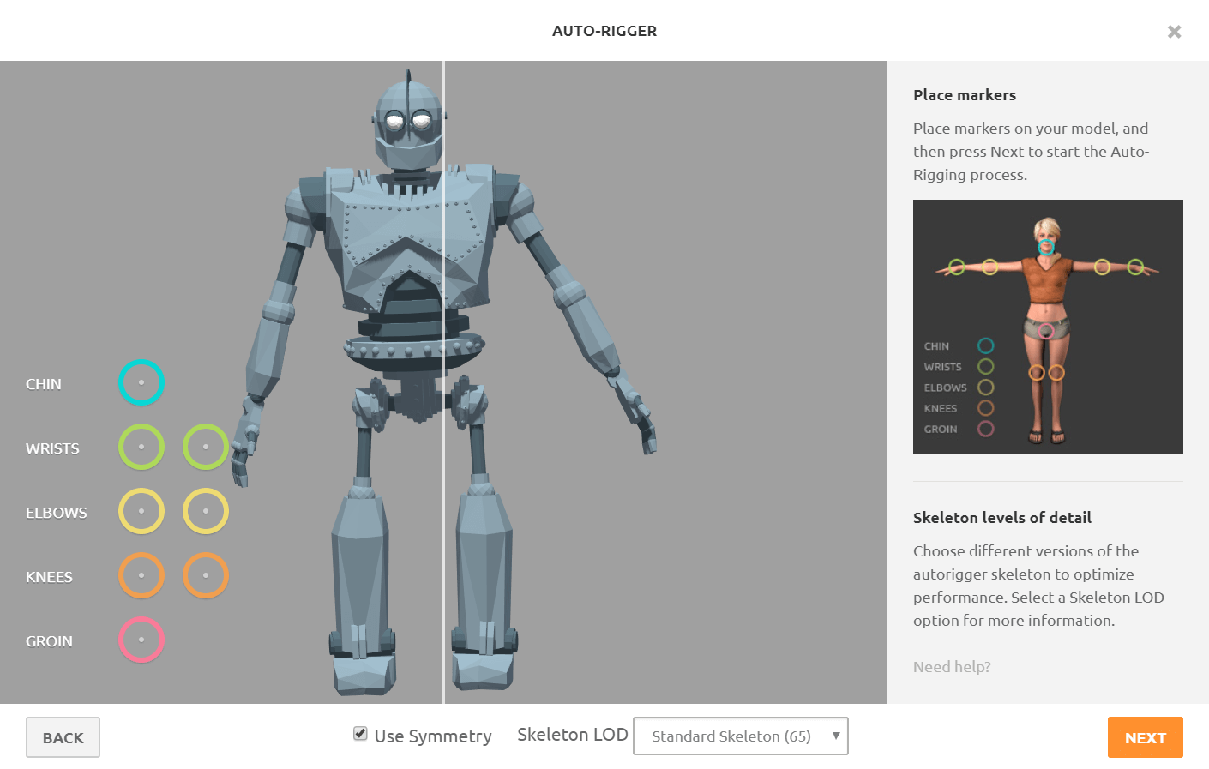Click the marker placement example image

click(x=1048, y=327)
